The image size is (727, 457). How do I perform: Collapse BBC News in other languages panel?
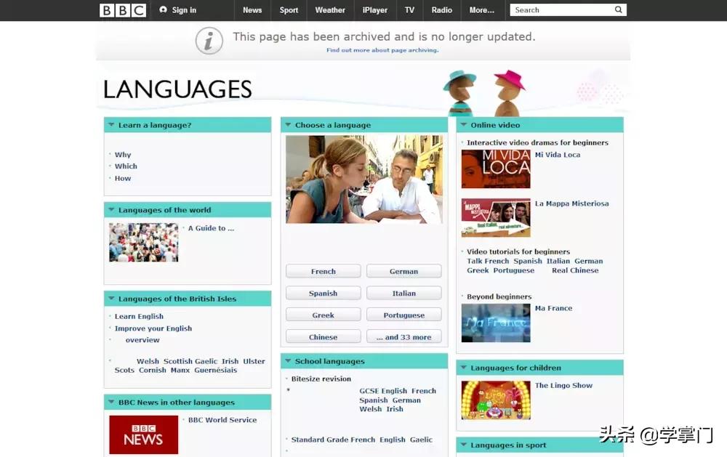(x=111, y=402)
